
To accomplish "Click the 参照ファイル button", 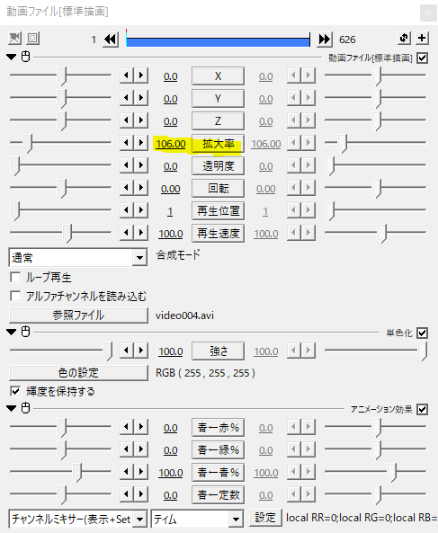I will [x=78, y=315].
